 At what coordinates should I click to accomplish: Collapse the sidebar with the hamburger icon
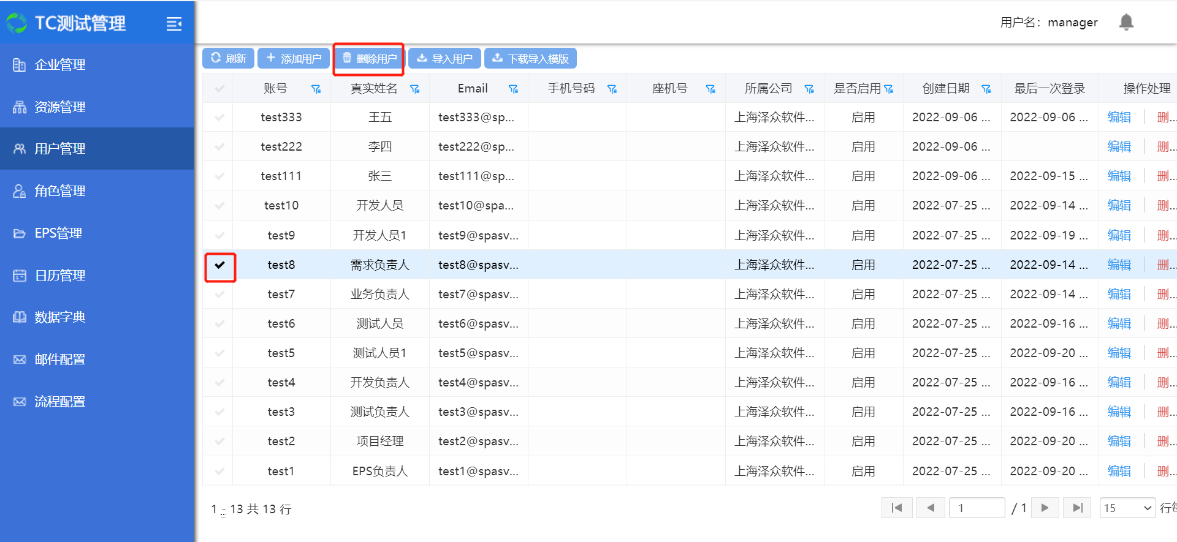(174, 24)
